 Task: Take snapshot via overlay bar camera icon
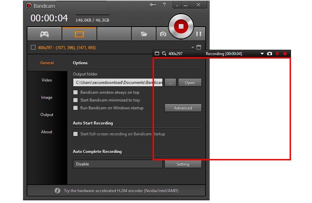tap(270, 53)
